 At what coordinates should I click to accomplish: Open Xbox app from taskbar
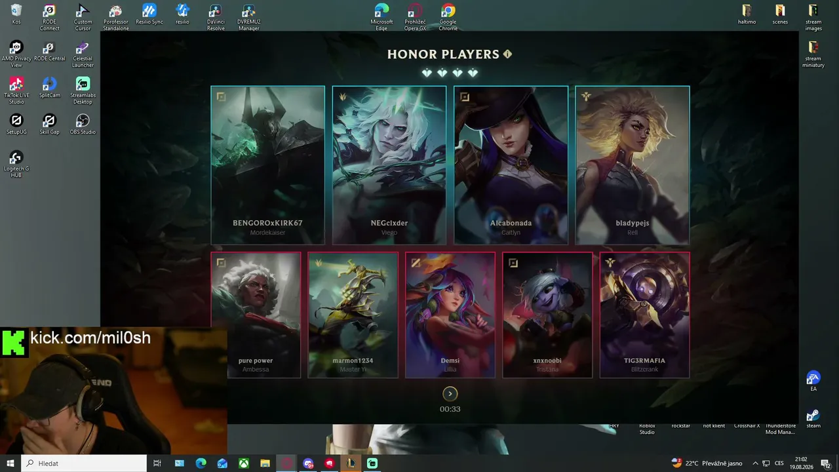(244, 463)
